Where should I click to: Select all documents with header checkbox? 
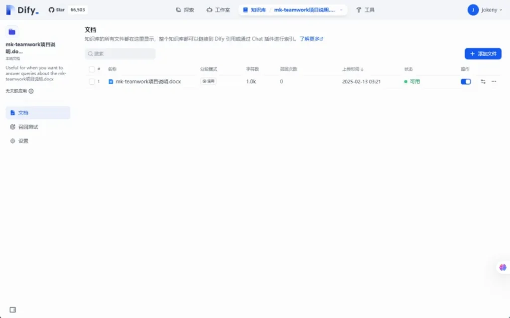(x=92, y=69)
